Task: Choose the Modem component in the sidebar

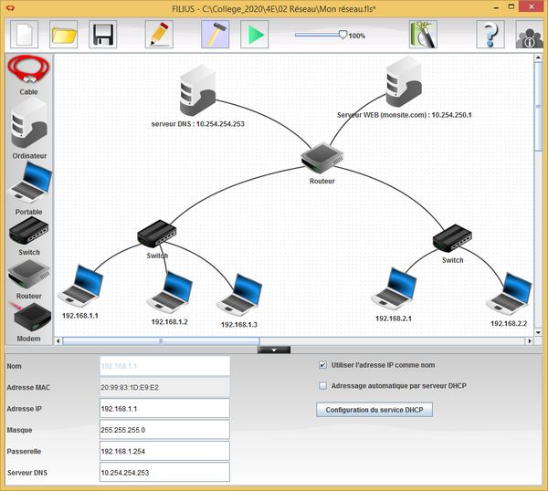Action: pos(28,320)
